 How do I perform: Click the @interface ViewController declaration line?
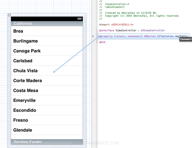click(x=132, y=30)
